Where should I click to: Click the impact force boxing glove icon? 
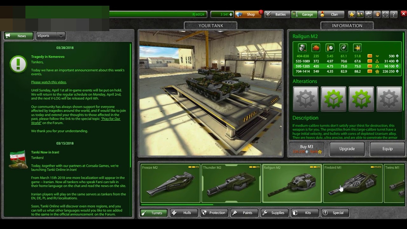coord(316,48)
